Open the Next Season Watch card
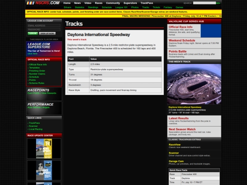 pos(194,132)
